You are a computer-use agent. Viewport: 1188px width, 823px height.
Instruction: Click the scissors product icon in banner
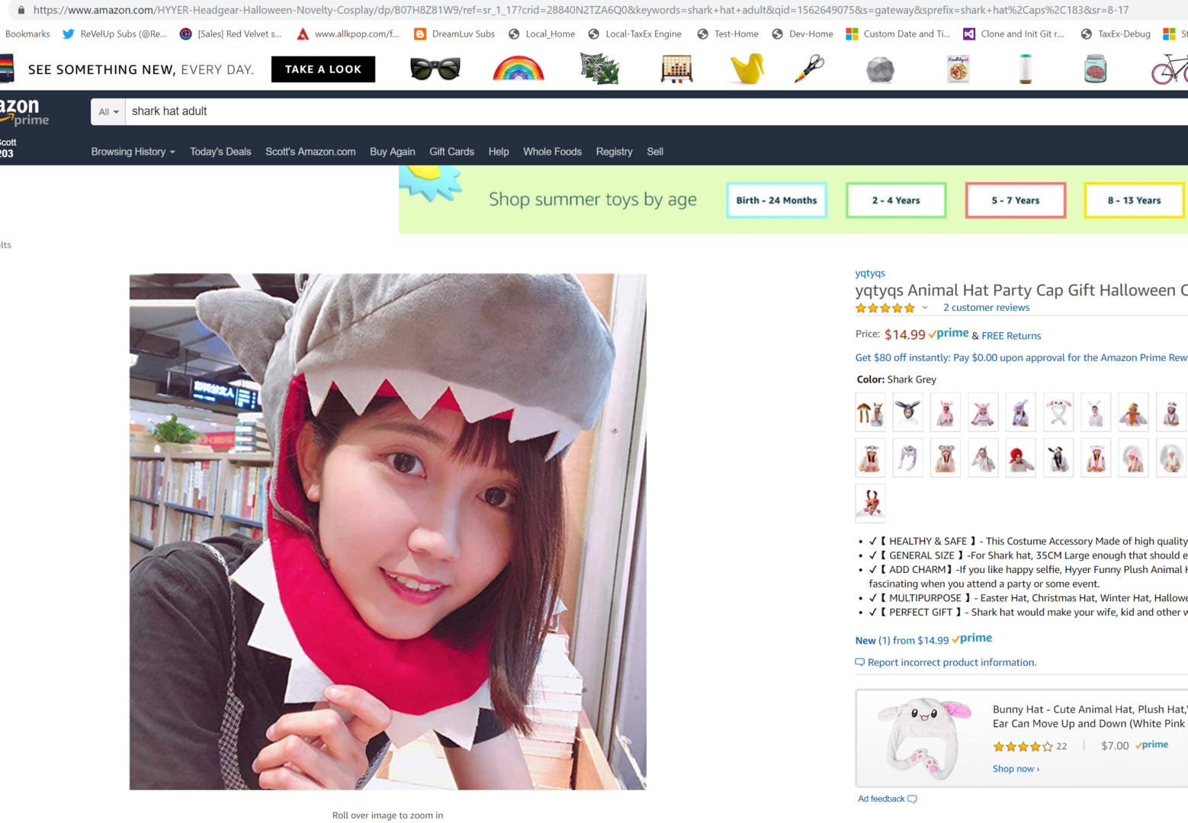click(x=809, y=69)
